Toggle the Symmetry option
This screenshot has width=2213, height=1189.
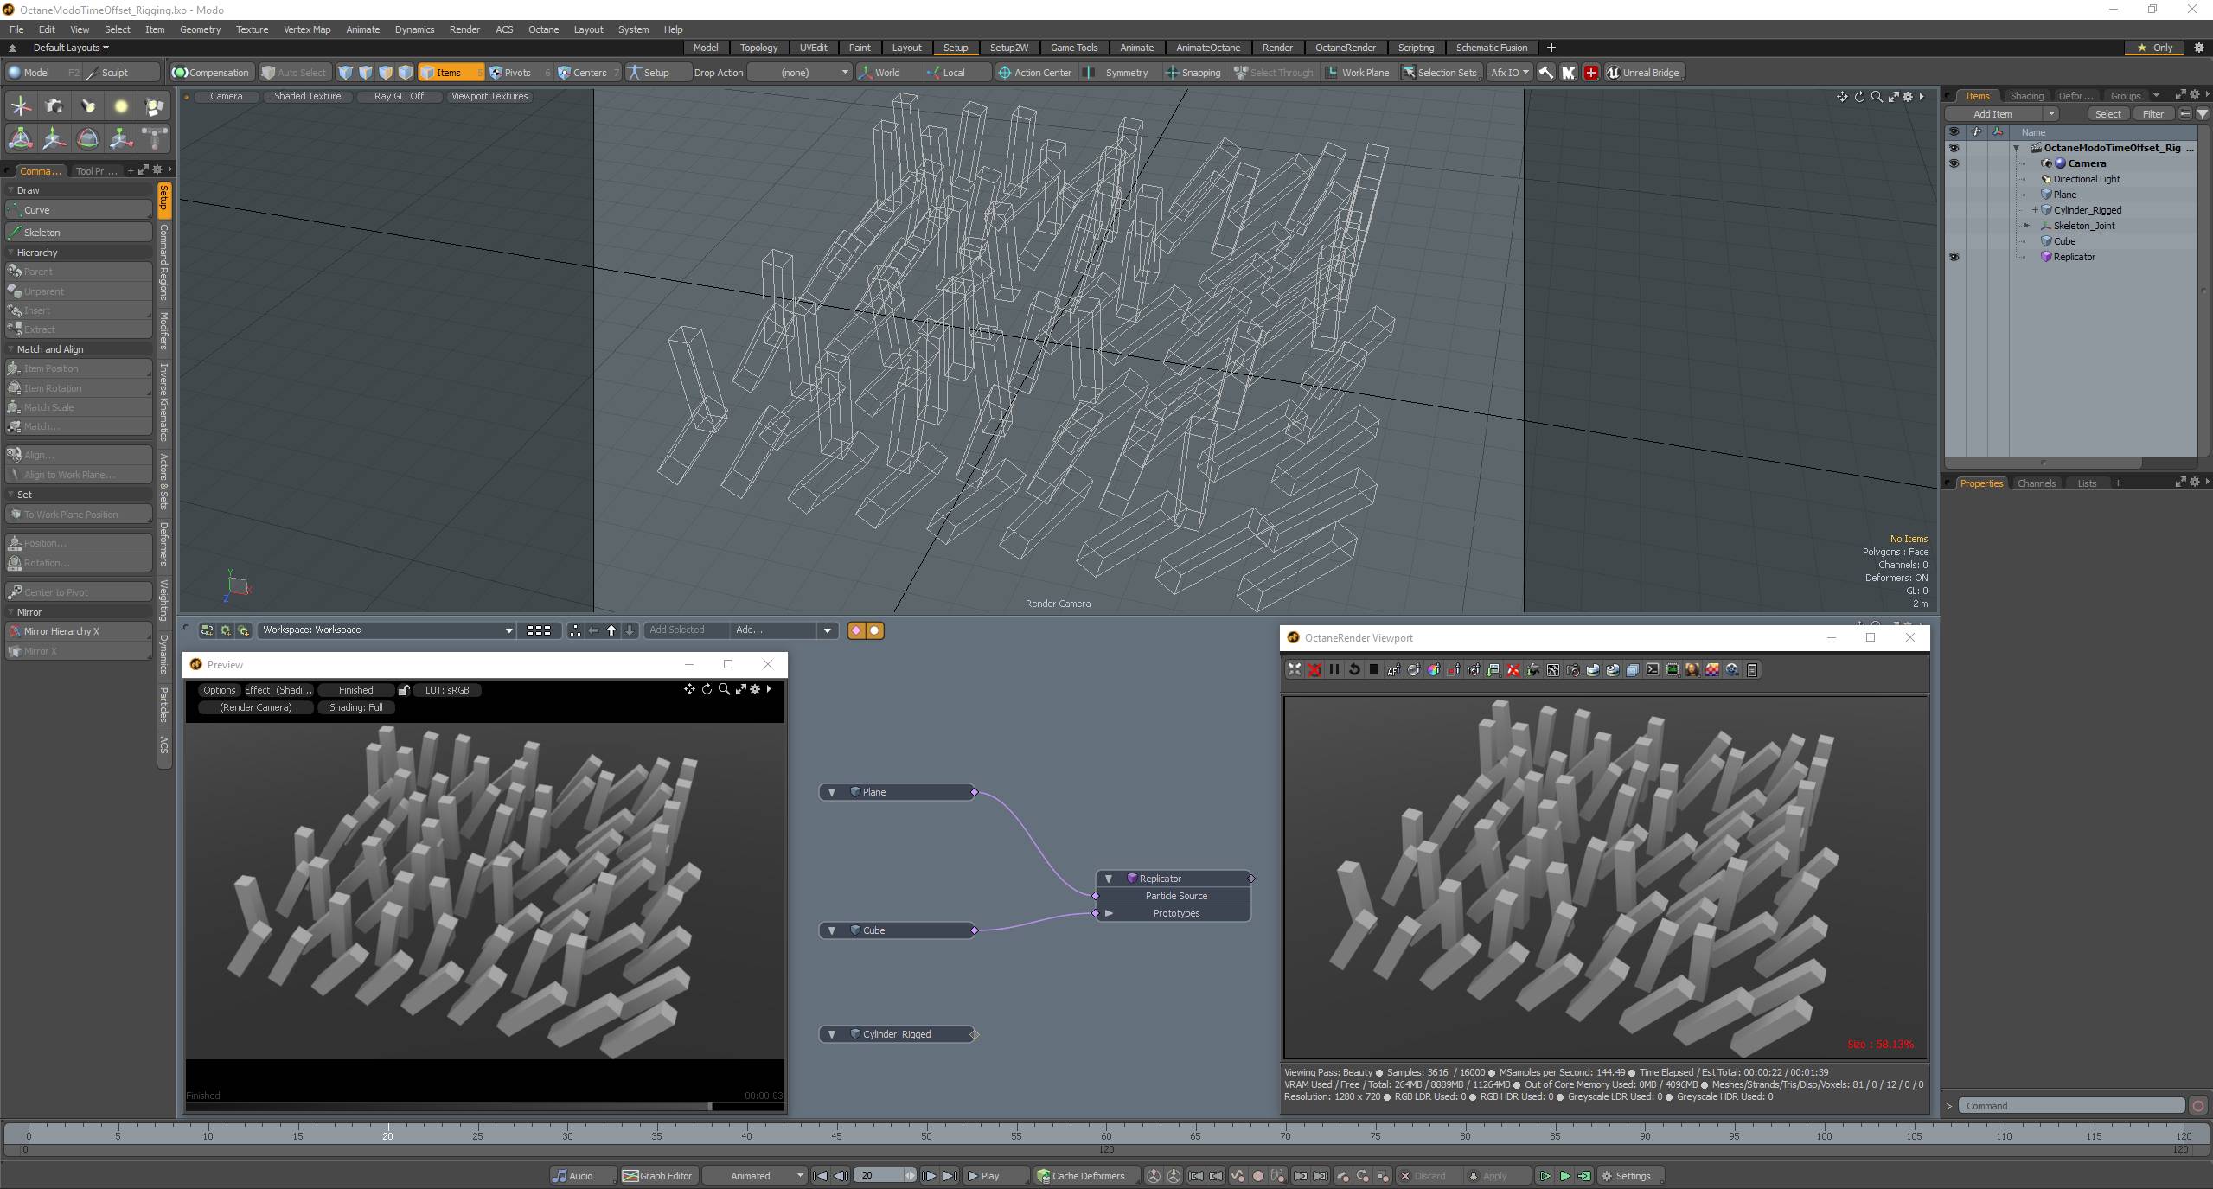click(x=1125, y=73)
